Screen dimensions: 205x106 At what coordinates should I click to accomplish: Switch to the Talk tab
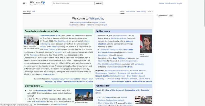34,12
